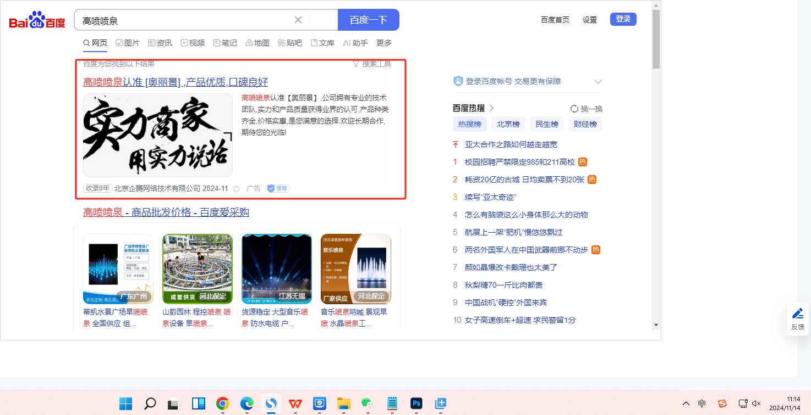
Task: Open hot topic 航展上一架“肥机”慢悠悠飘过
Action: coord(514,232)
